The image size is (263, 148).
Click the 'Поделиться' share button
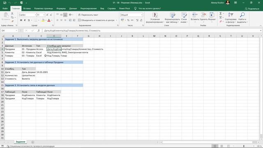click(x=252, y=9)
